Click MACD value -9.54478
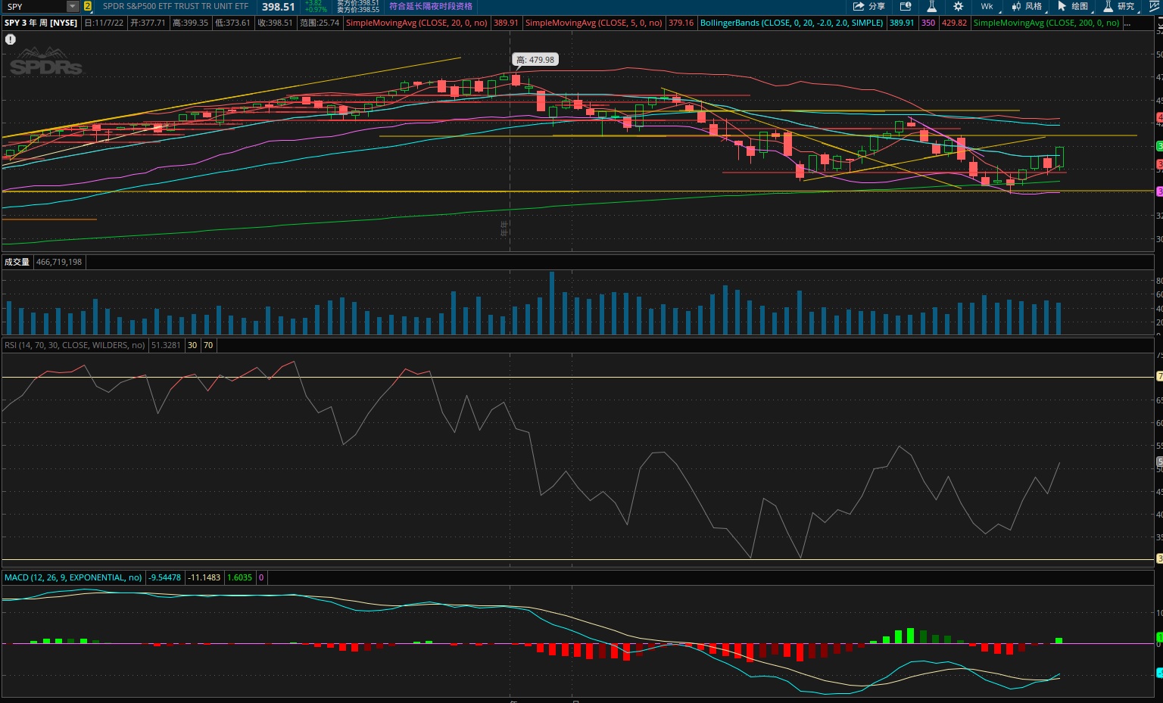This screenshot has height=703, width=1163. tap(165, 577)
